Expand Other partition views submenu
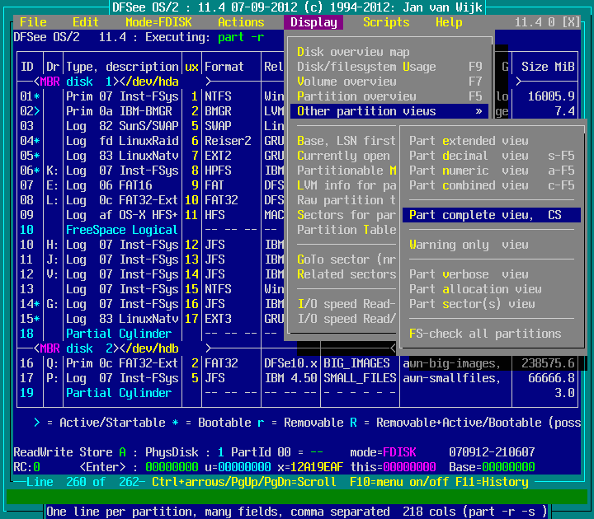This screenshot has width=594, height=519. coord(389,111)
